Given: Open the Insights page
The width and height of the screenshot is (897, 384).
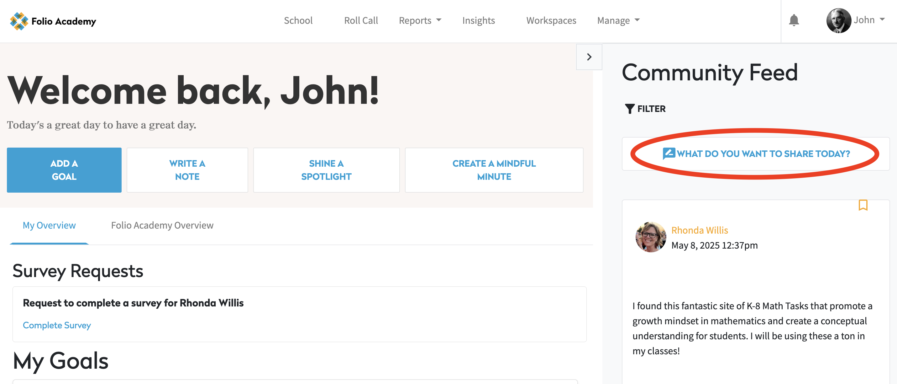Looking at the screenshot, I should pyautogui.click(x=478, y=21).
